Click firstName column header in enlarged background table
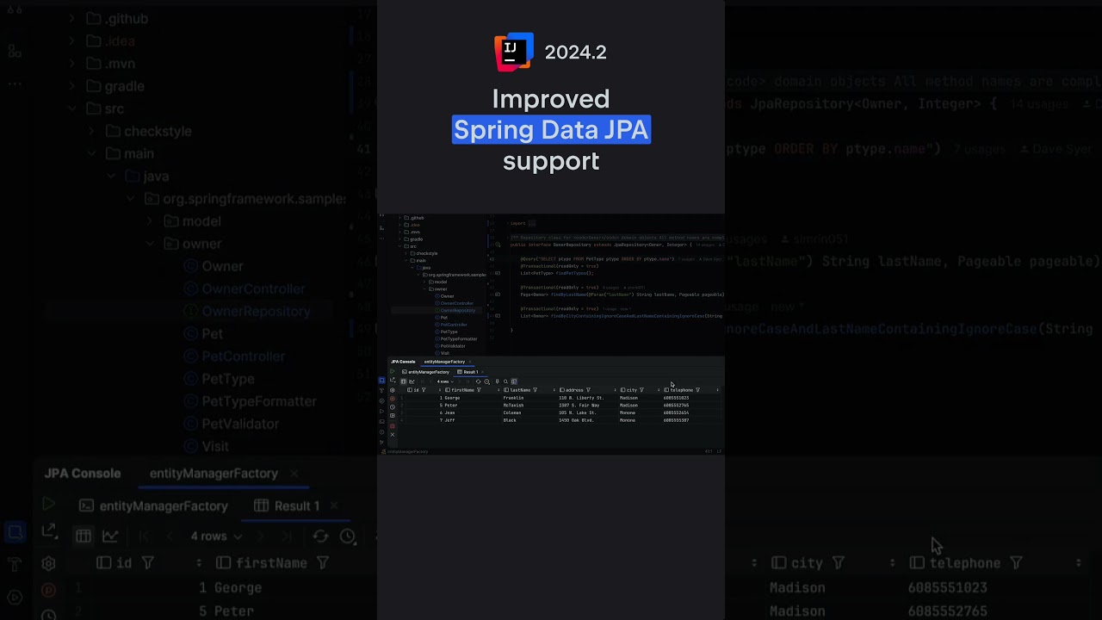1102x620 pixels. [x=271, y=562]
